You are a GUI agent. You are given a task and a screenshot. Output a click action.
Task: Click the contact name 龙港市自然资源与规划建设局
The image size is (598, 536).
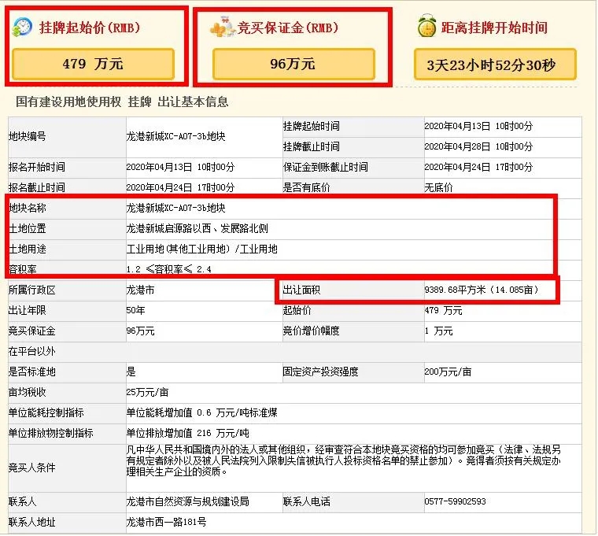click(187, 502)
